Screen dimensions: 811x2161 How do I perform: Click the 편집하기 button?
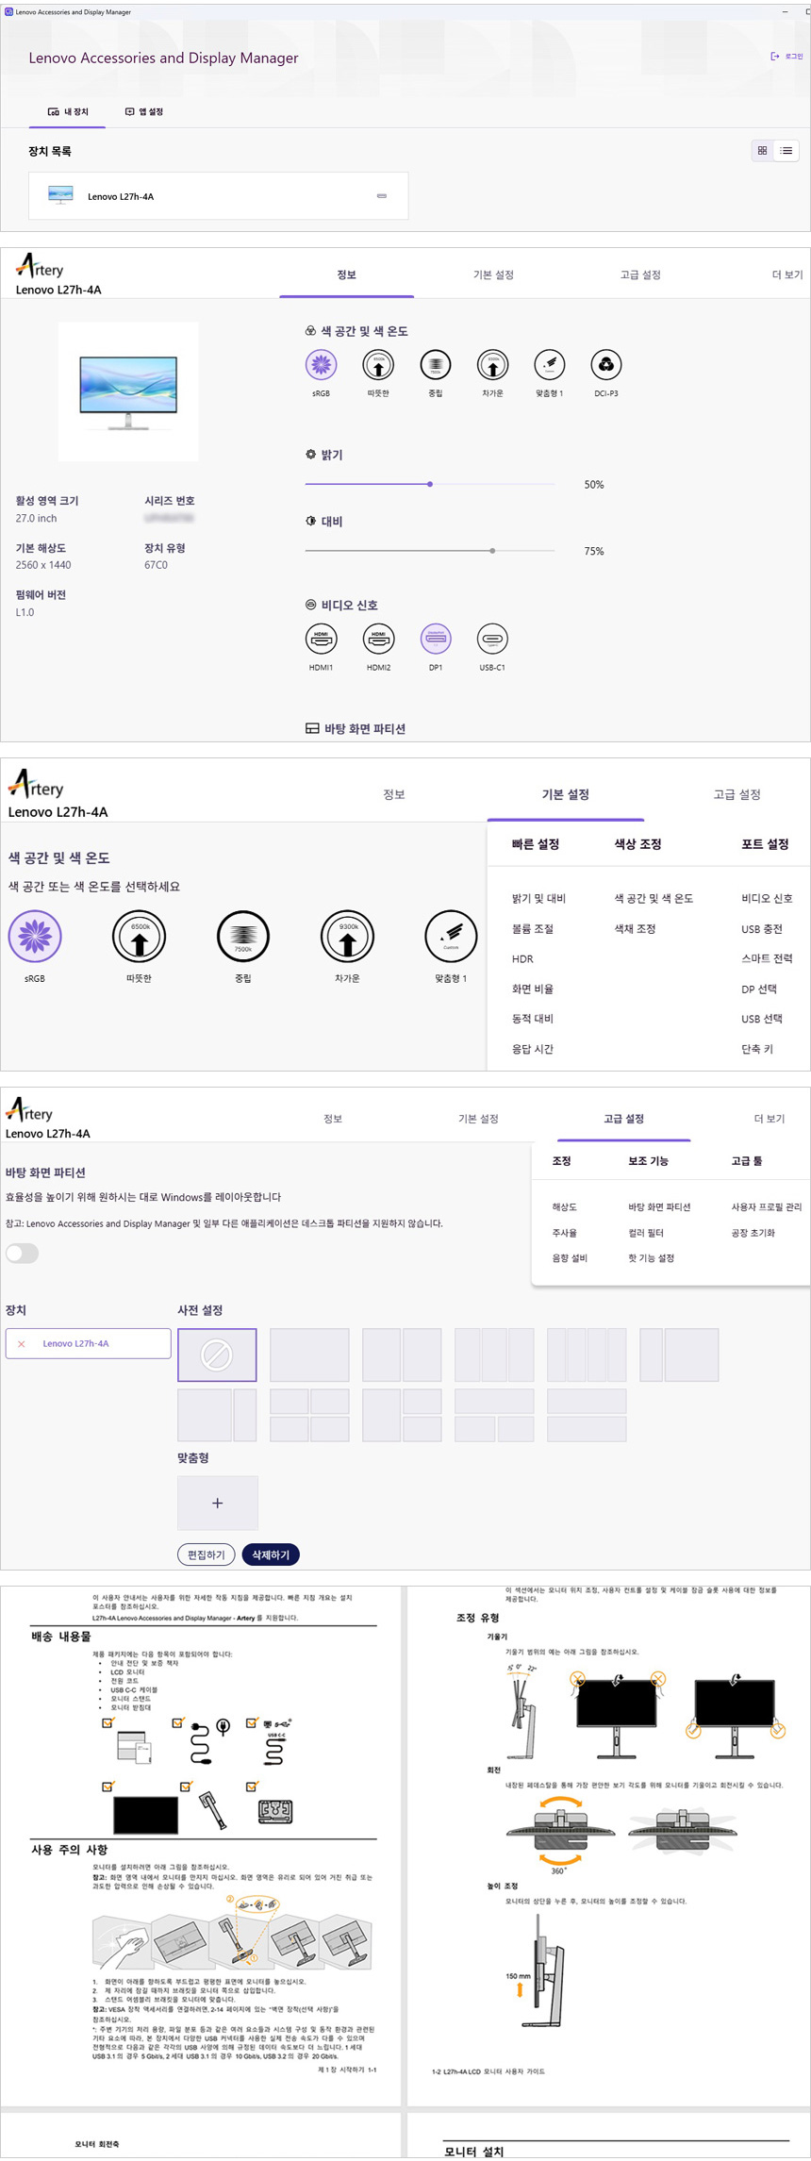(x=206, y=1554)
